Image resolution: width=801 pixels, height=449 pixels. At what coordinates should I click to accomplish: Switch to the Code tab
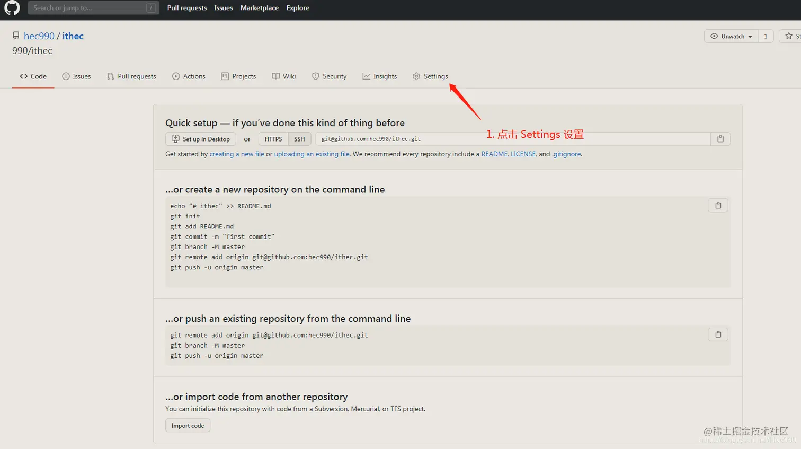33,76
